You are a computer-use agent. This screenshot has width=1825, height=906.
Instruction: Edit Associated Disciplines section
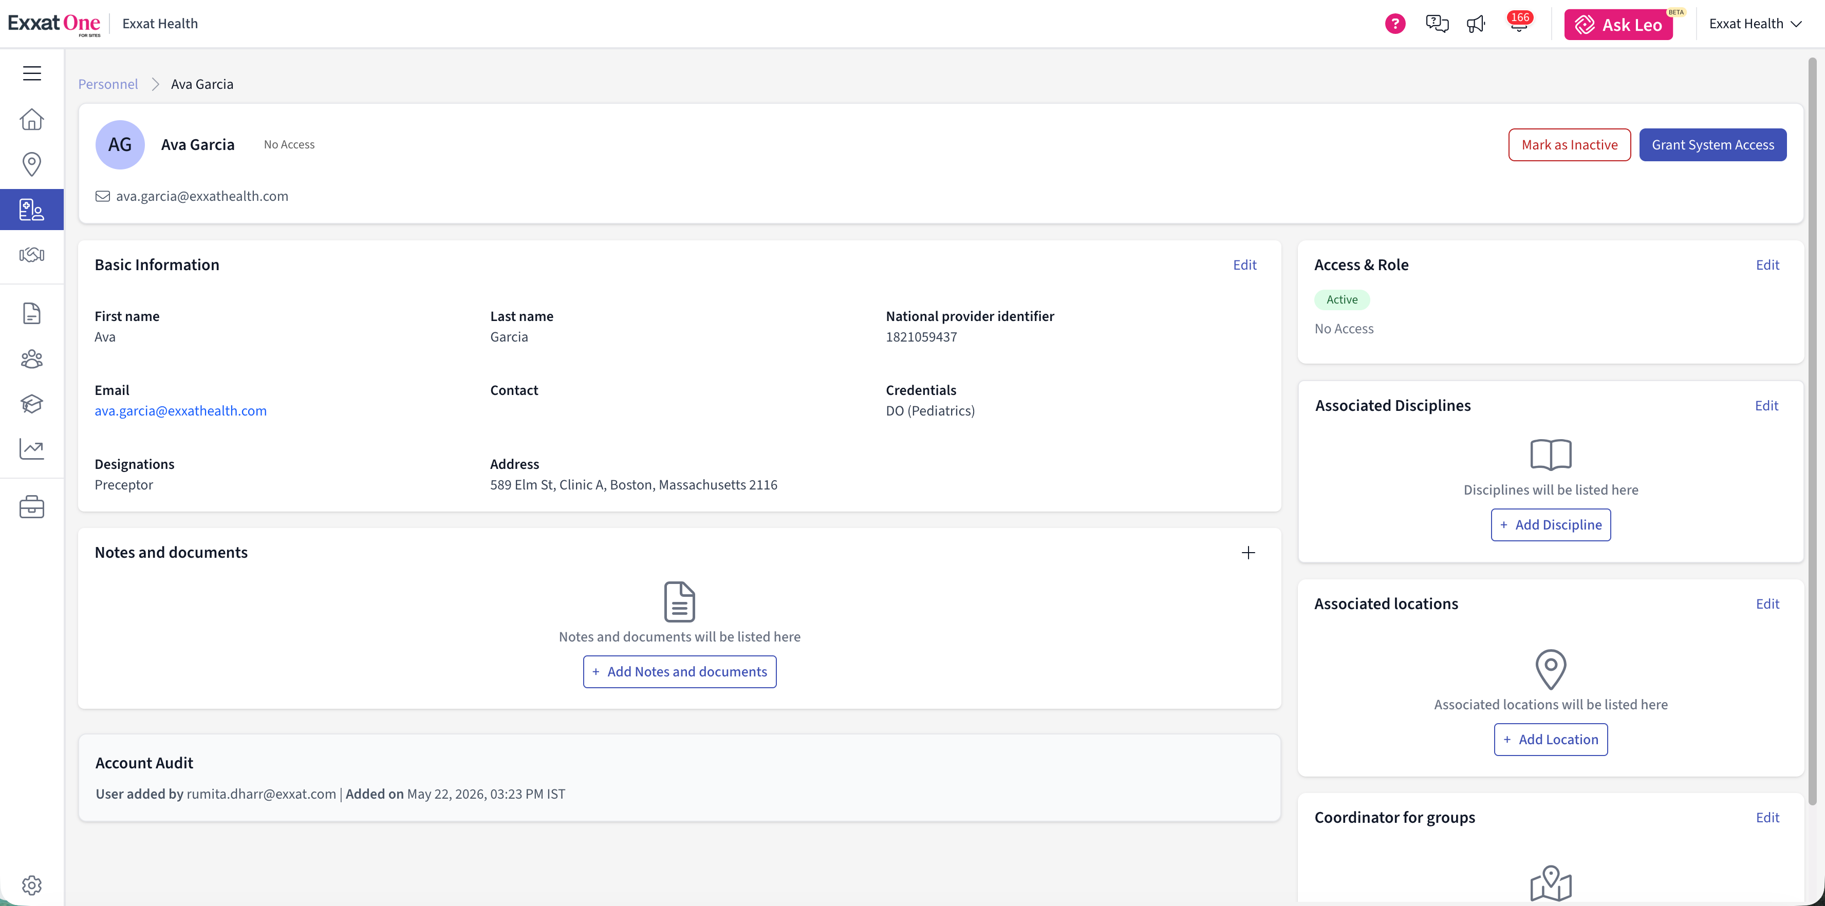pos(1766,406)
